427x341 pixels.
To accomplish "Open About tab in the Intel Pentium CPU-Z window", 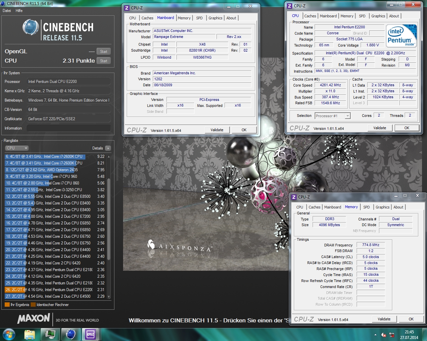I will [x=394, y=16].
